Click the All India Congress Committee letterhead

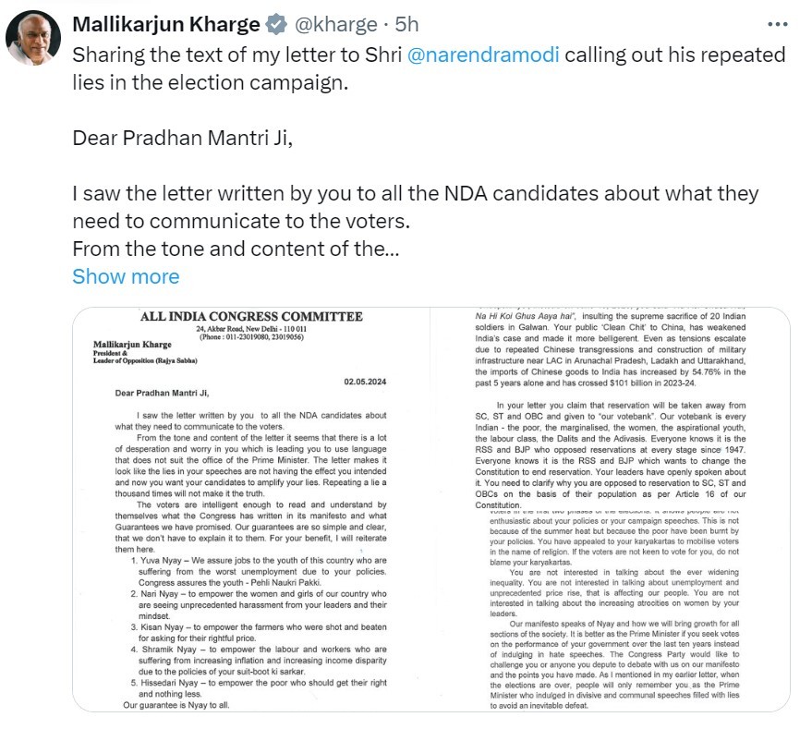pos(251,317)
